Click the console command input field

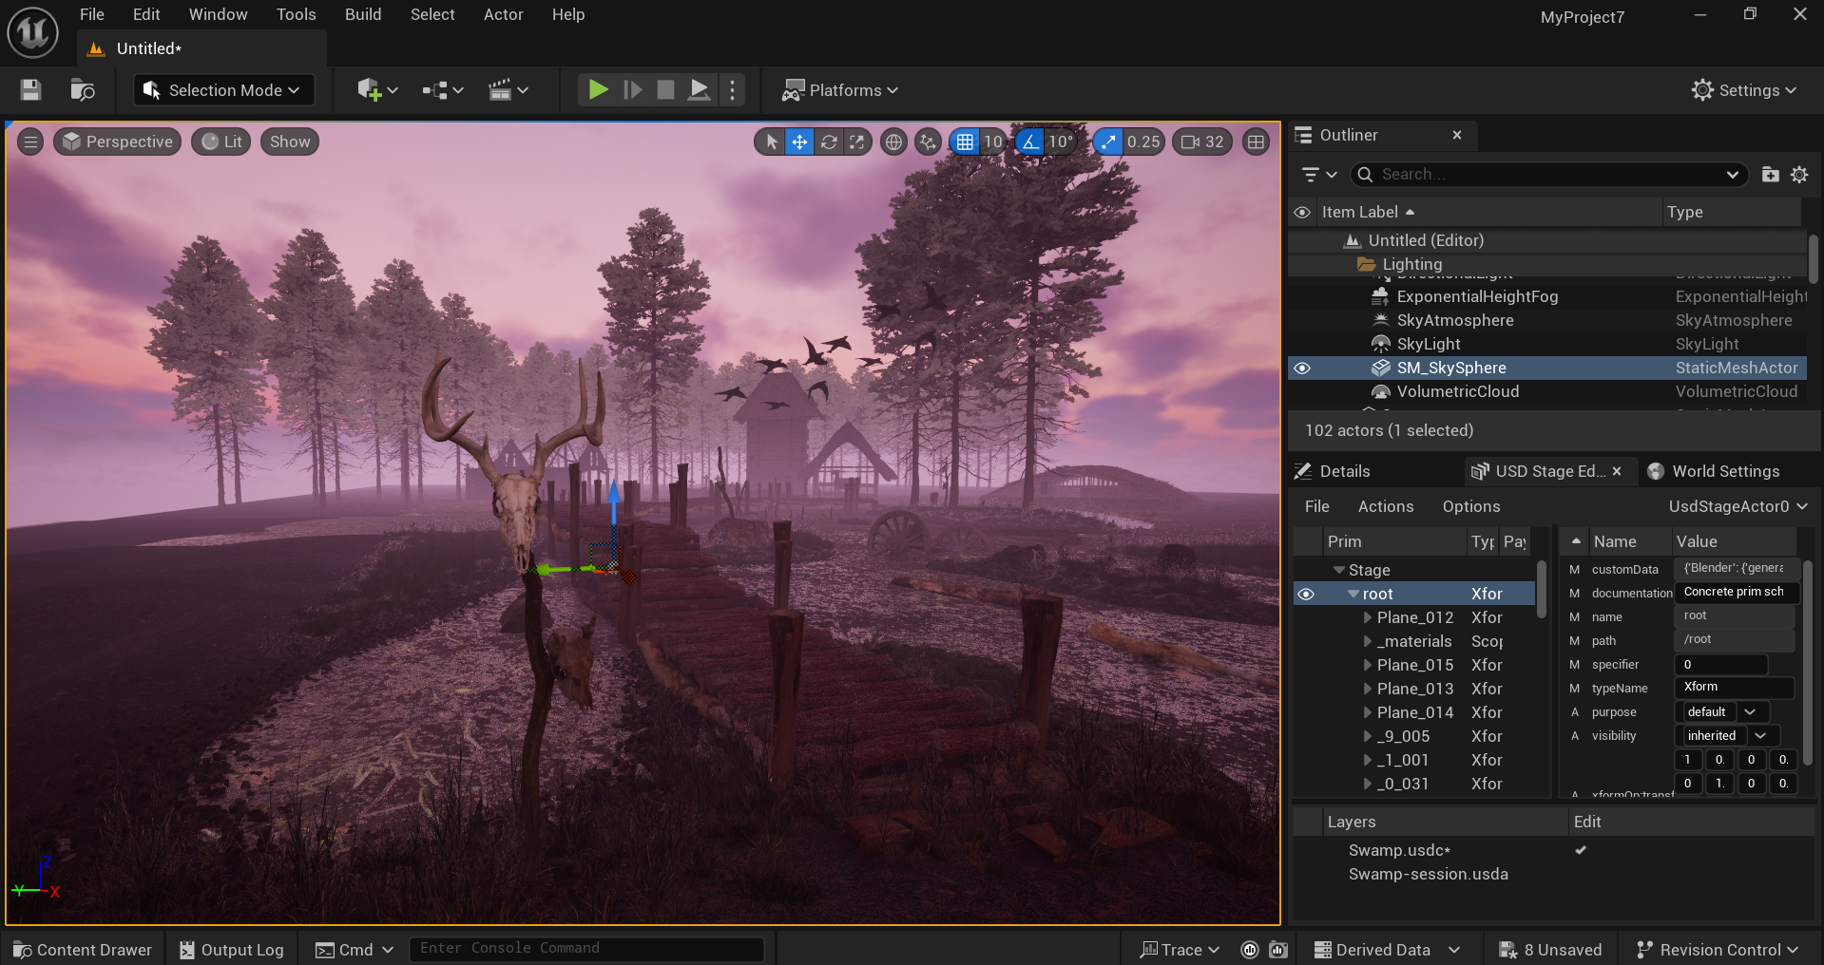(x=586, y=949)
